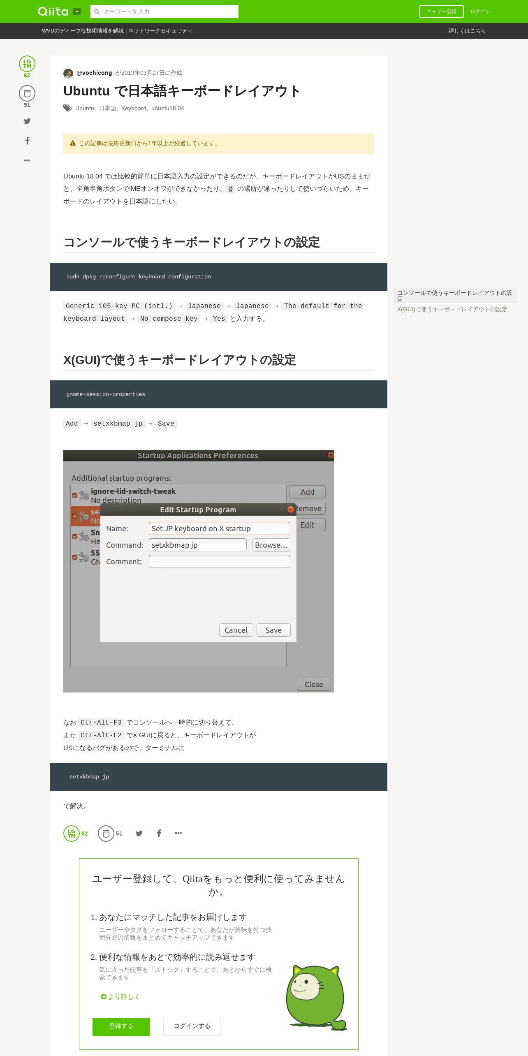Click the ログイン link in header
The height and width of the screenshot is (1056, 528).
coord(480,12)
